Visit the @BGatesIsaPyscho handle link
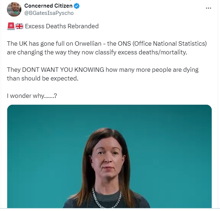 49,13
